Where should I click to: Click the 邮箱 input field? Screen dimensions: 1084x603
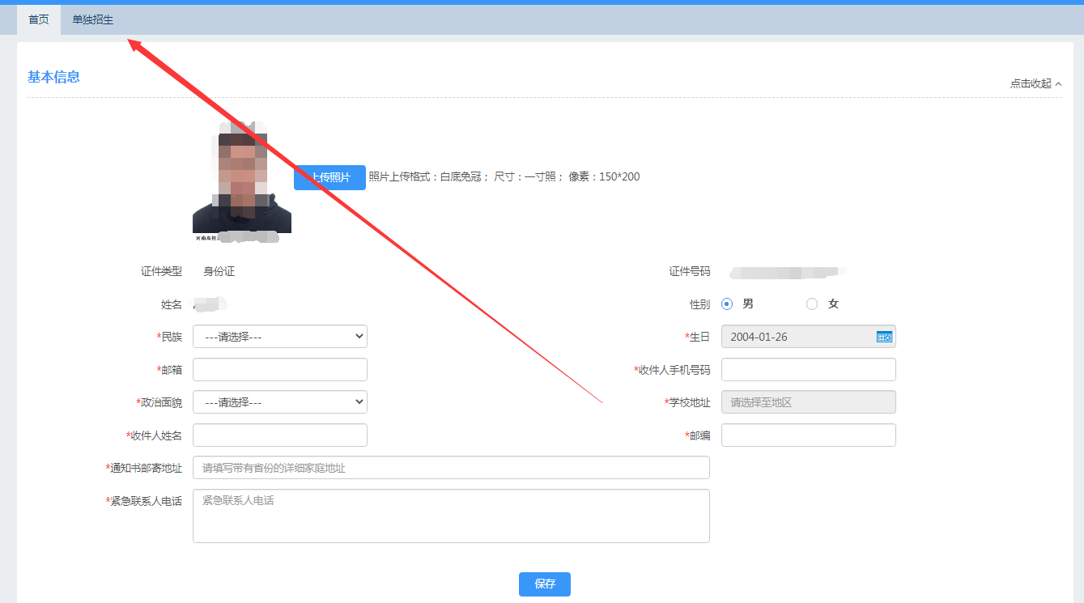pos(279,370)
